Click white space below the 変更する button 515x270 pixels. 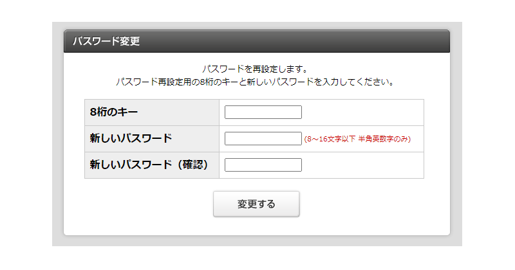click(256, 226)
